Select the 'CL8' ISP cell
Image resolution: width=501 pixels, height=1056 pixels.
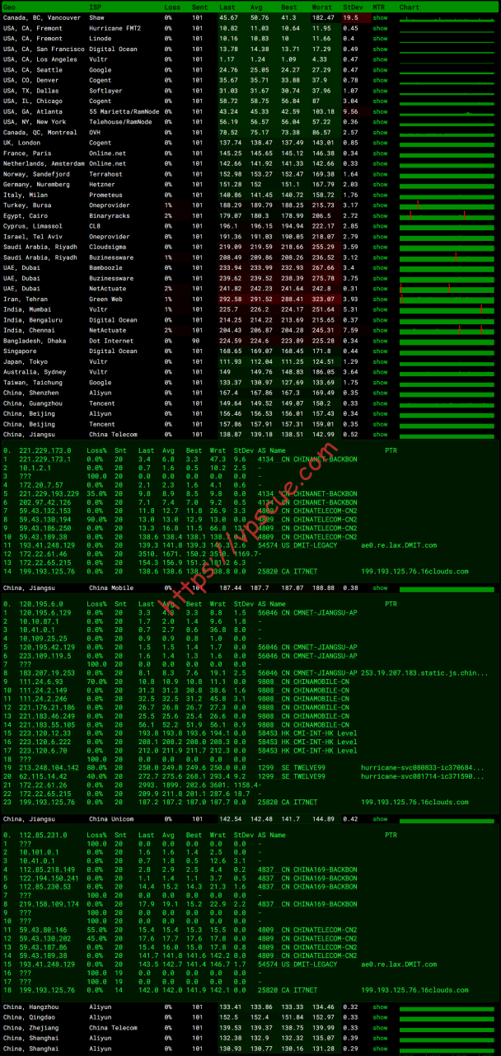click(95, 226)
